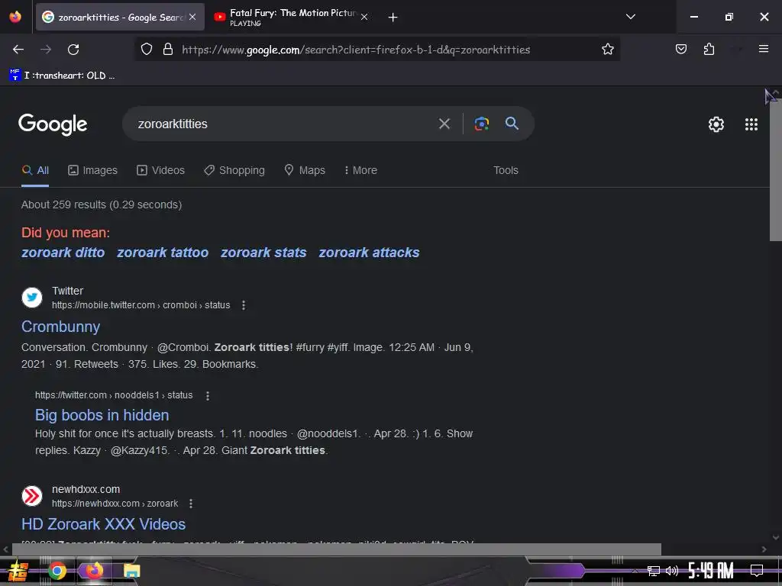Select the Videos search tab
This screenshot has height=586, width=782.
point(160,170)
